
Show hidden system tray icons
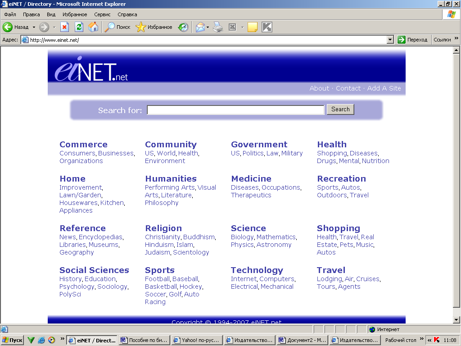pyautogui.click(x=429, y=340)
